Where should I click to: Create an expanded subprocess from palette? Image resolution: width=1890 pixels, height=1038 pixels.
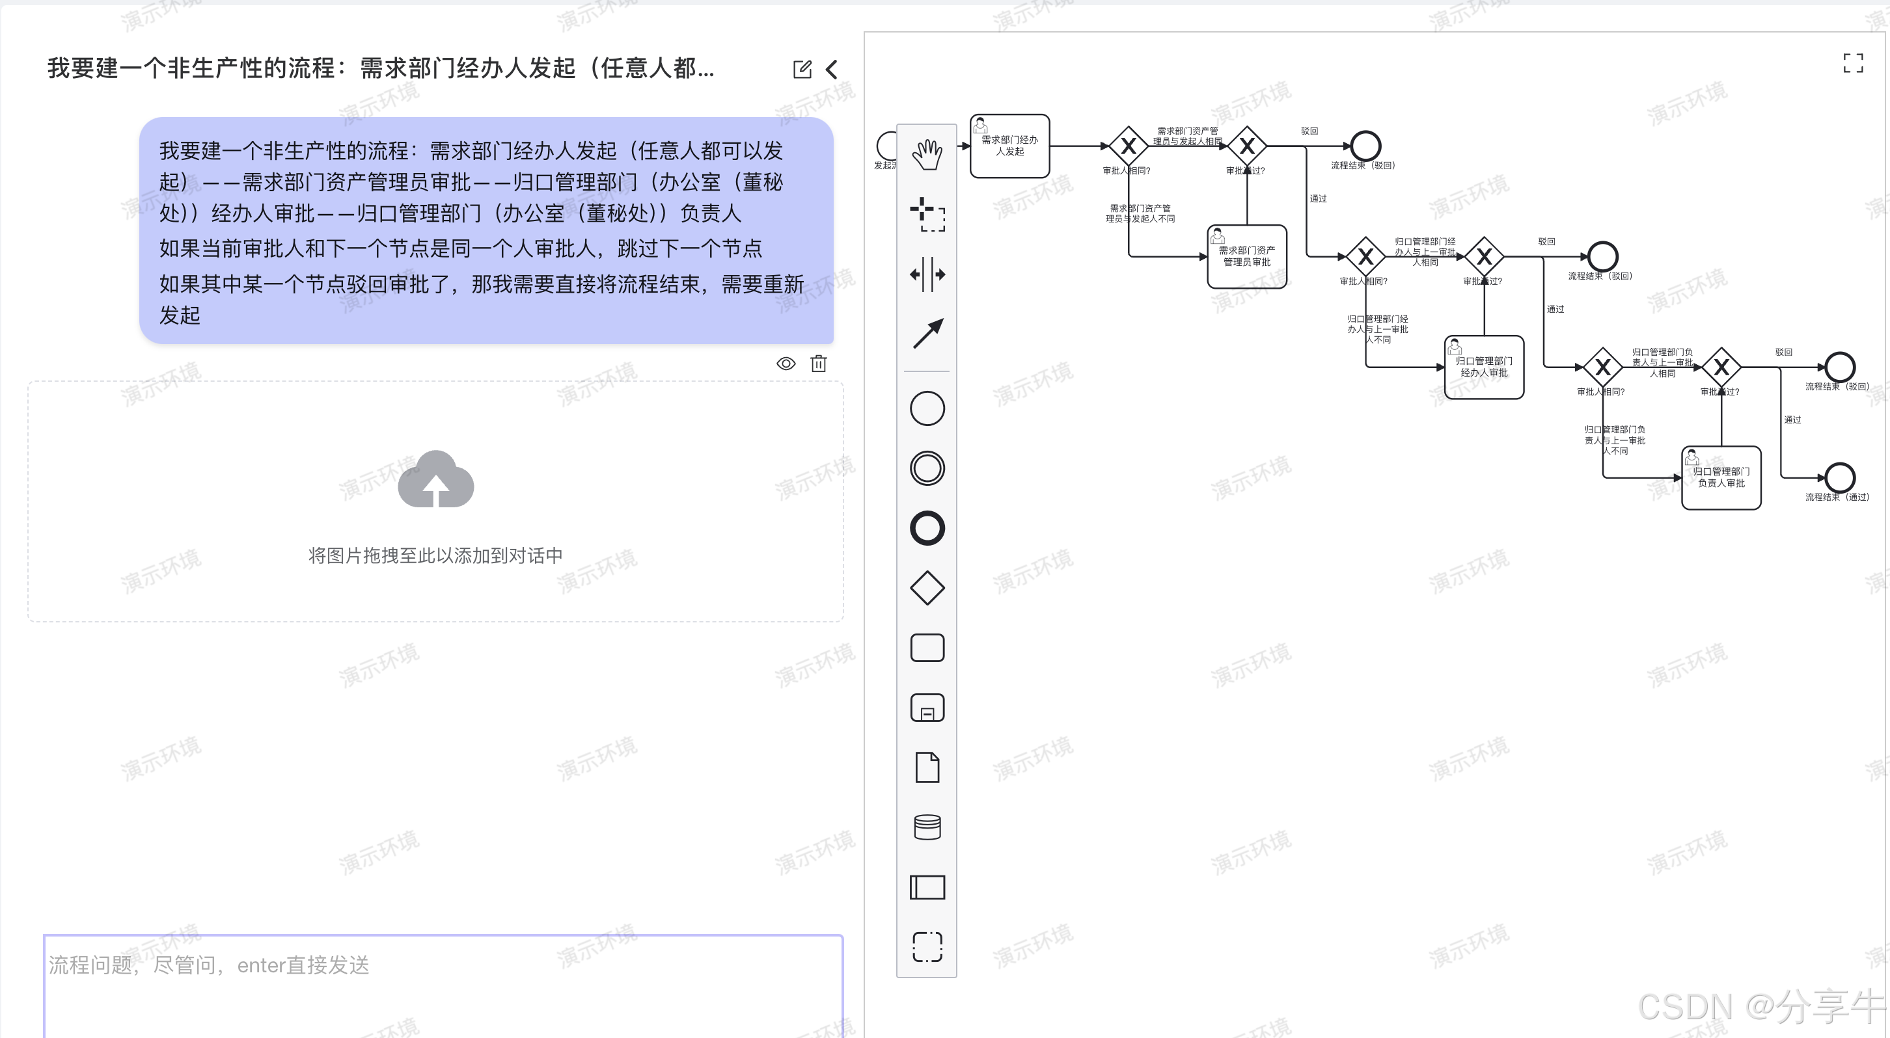(x=927, y=708)
